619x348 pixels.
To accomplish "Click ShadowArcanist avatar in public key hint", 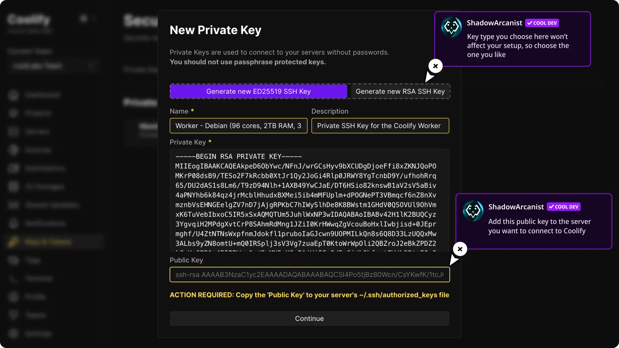I will (x=473, y=211).
